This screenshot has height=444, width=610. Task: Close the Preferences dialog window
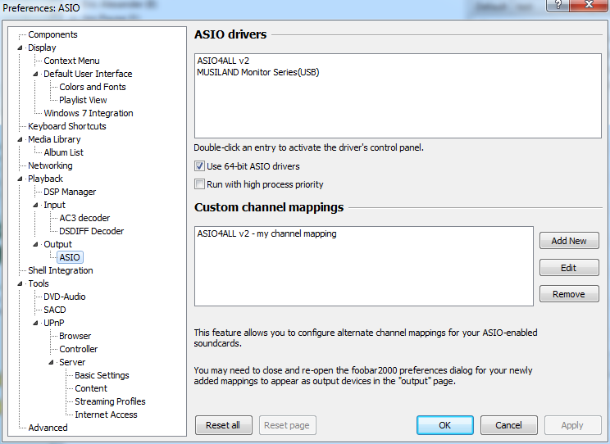[x=589, y=5]
